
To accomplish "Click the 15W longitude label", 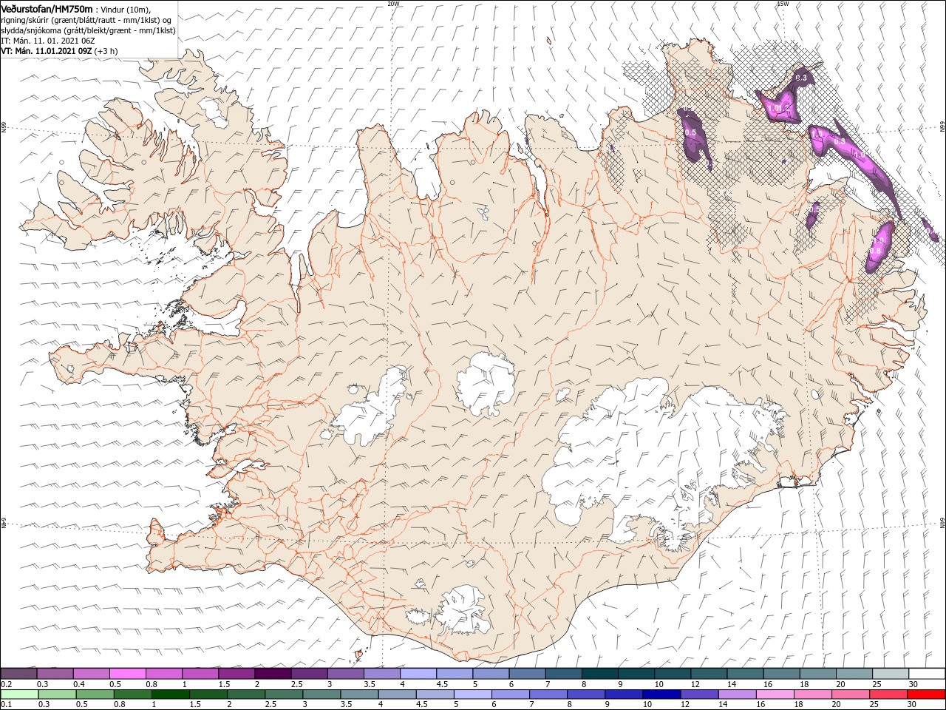I will (783, 4).
